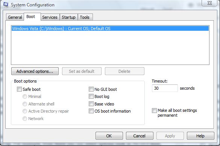Check the No GUI boot option
Screen dimensions: 220x146
tap(91, 89)
